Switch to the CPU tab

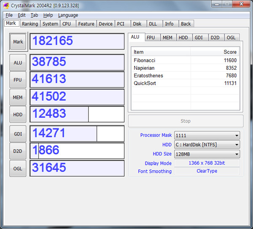coord(68,24)
